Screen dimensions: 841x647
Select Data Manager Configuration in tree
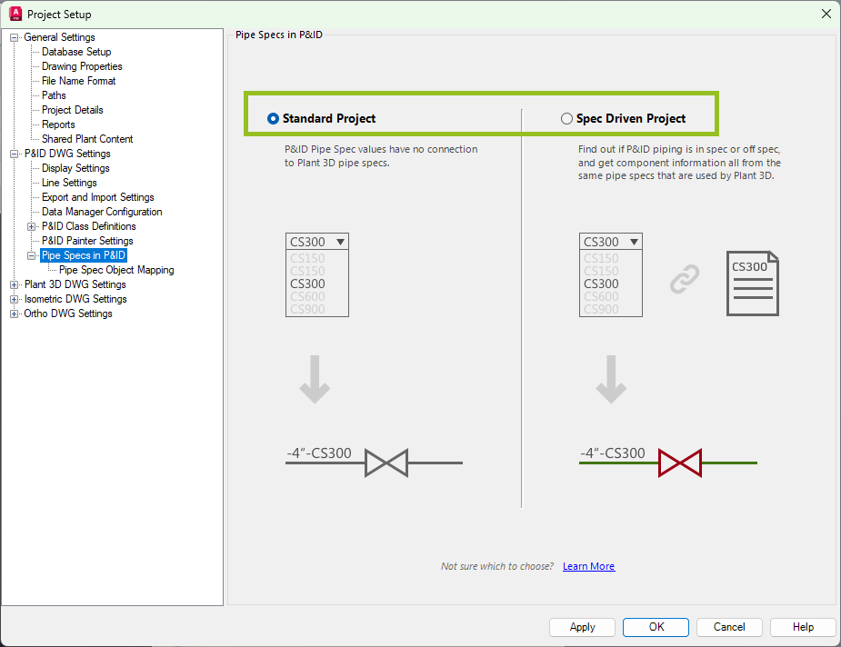click(x=102, y=212)
